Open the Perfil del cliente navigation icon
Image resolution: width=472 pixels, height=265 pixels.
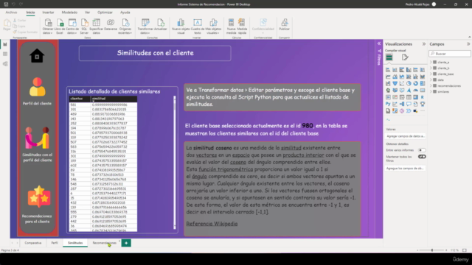(x=38, y=87)
